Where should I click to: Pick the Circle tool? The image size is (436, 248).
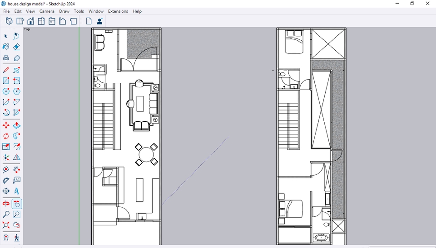click(x=6, y=91)
